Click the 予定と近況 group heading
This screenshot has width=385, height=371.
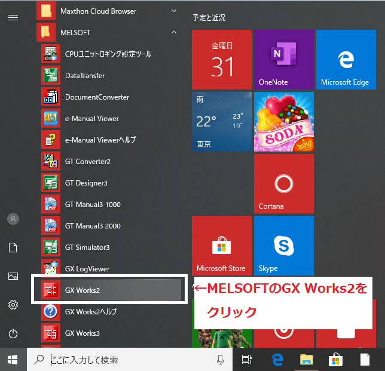pyautogui.click(x=209, y=18)
